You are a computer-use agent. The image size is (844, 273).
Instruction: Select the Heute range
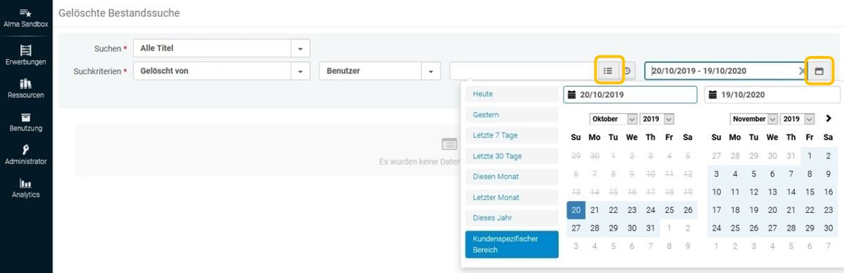(x=512, y=94)
